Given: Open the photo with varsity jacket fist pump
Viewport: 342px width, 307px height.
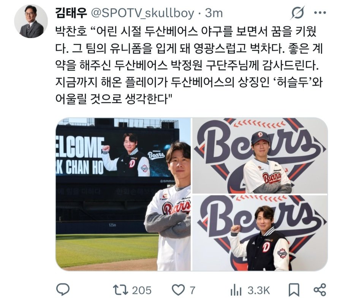Looking at the screenshot, I should (x=260, y=233).
